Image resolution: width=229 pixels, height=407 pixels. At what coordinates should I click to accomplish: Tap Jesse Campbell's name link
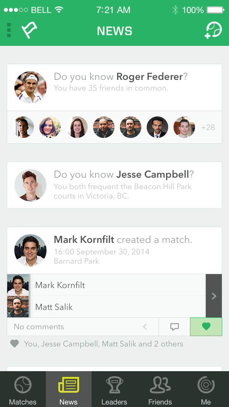click(152, 174)
